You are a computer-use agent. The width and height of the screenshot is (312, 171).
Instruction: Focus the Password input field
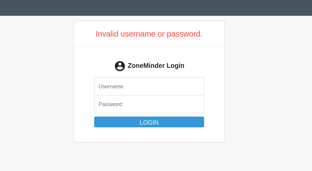pos(149,104)
